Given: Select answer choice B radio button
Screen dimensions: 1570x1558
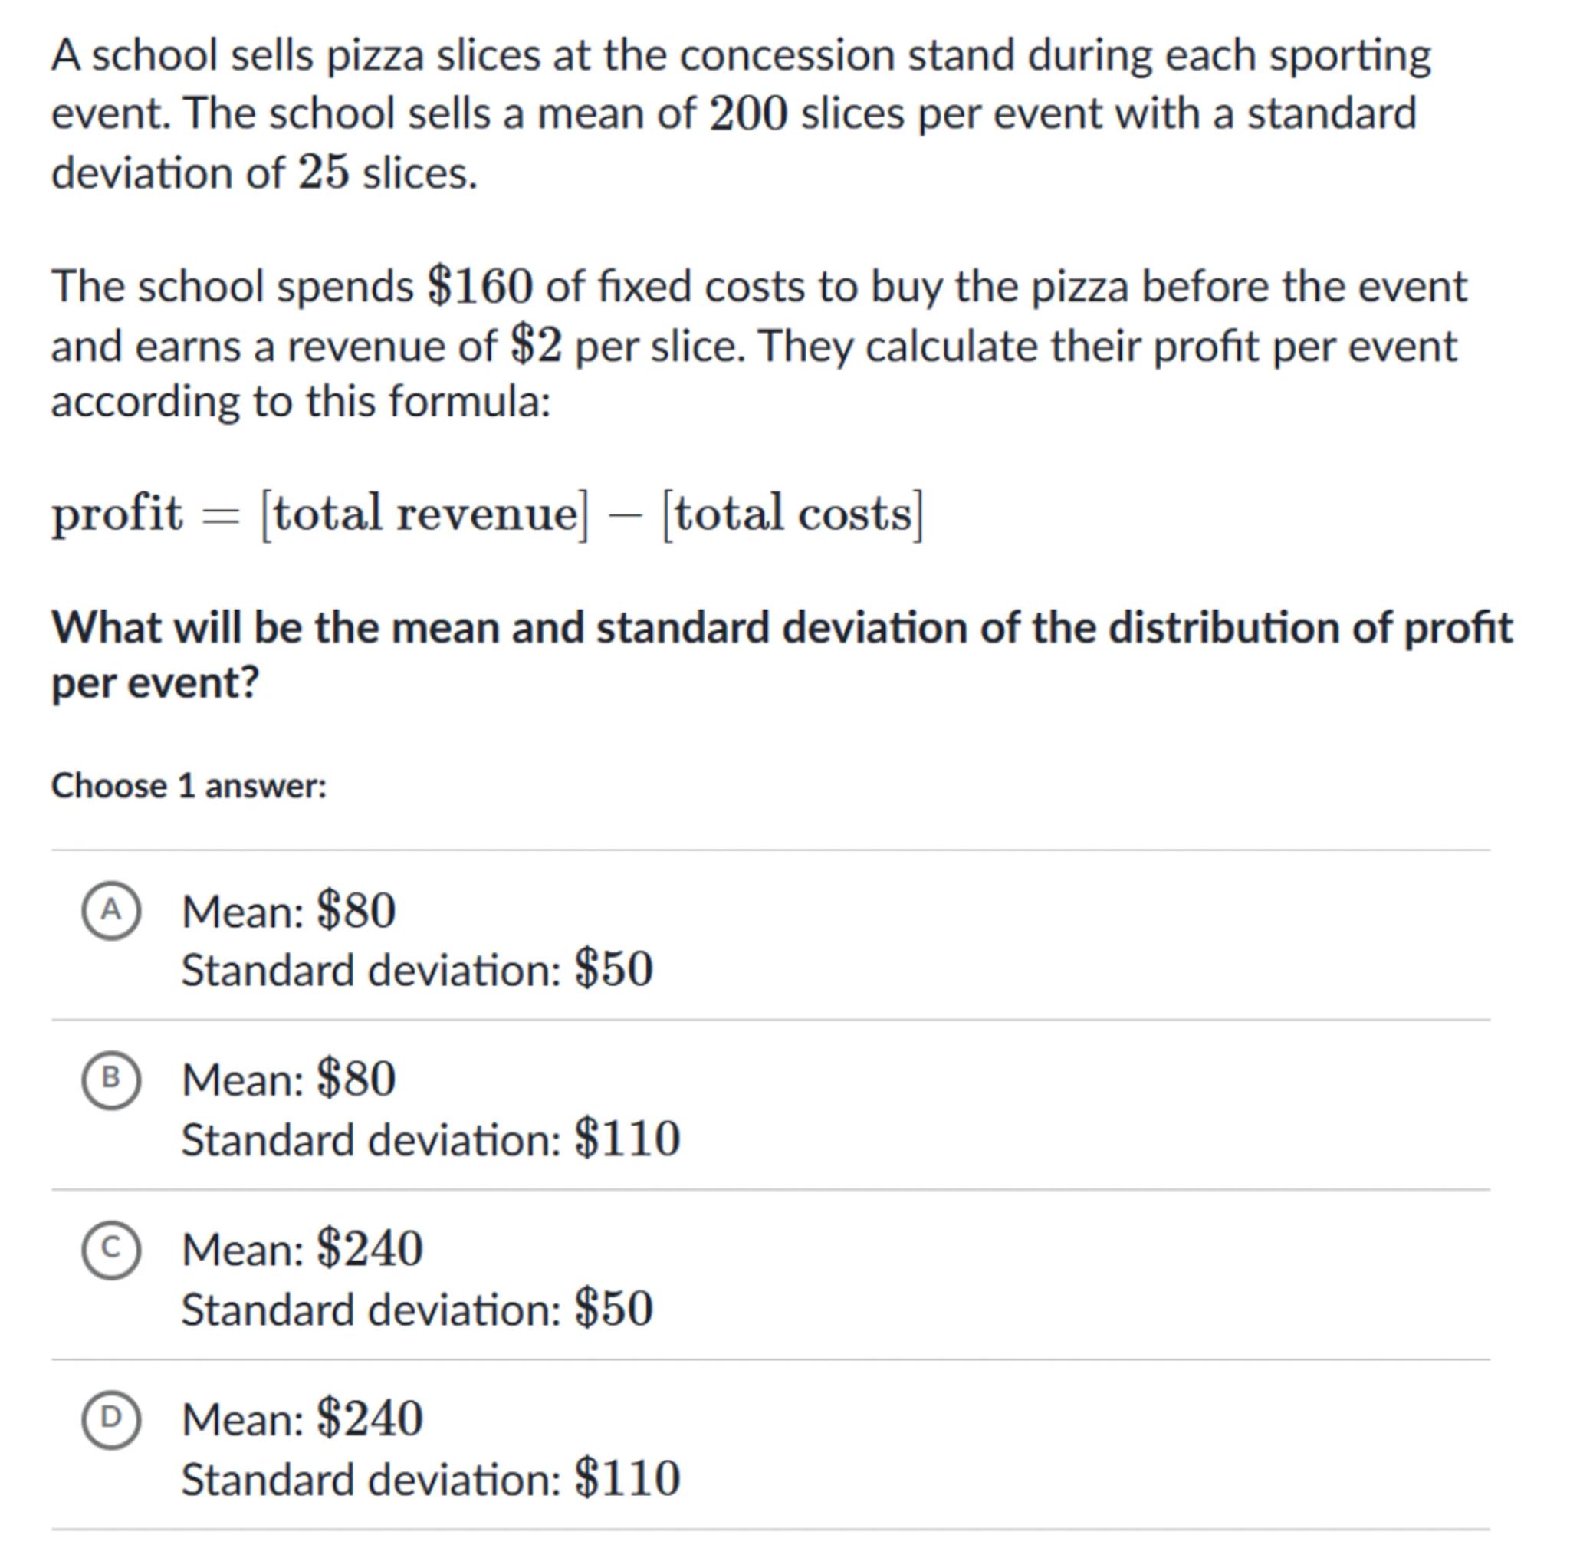Looking at the screenshot, I should (x=110, y=1079).
